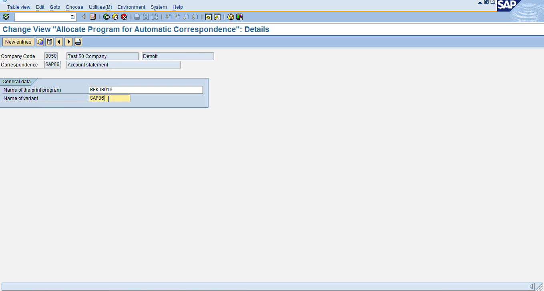Open the System menu
Viewport: 544px width, 291px height.
[x=159, y=7]
